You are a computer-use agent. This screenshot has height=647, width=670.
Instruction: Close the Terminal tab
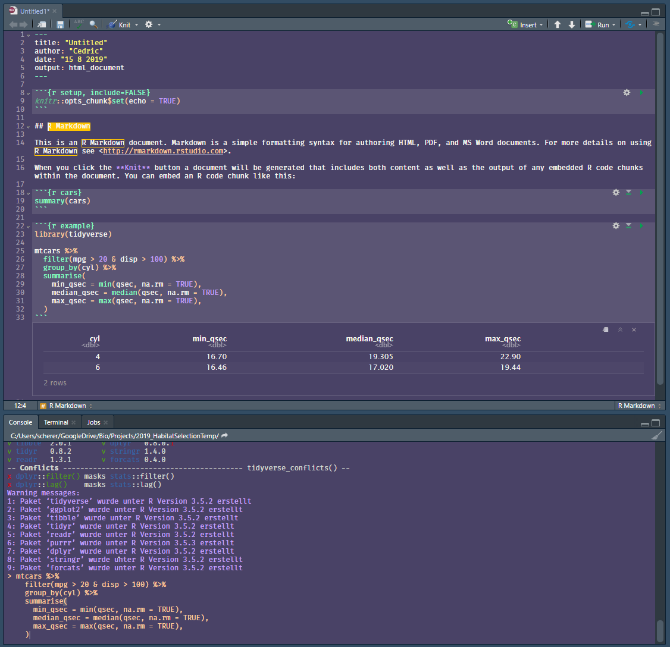[74, 422]
